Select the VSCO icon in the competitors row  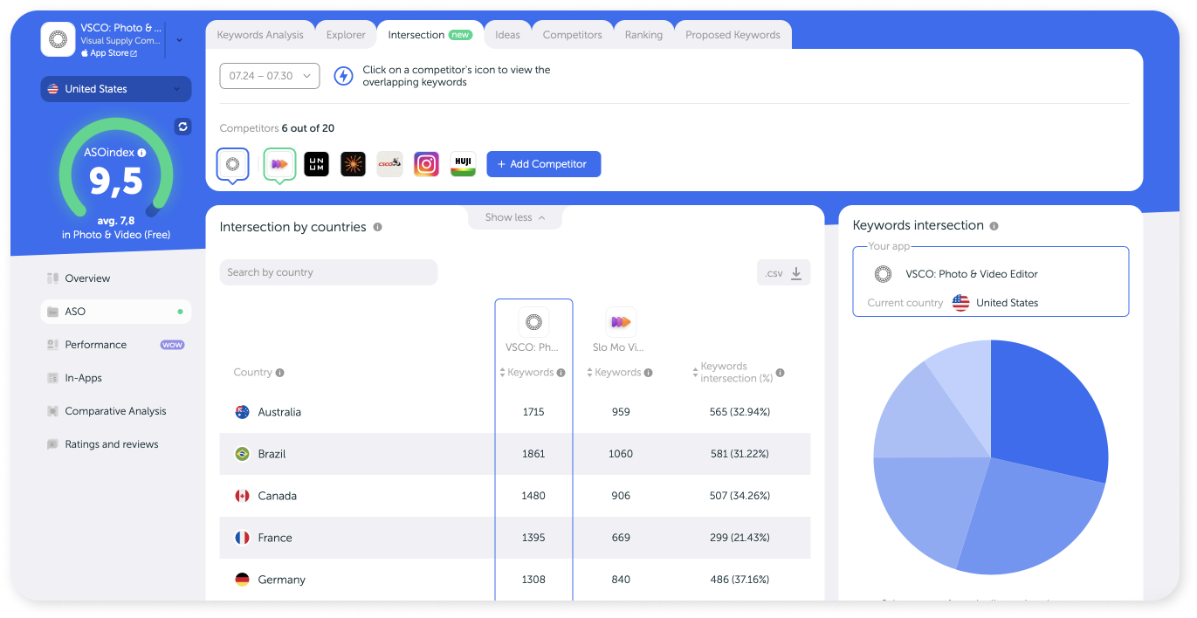[x=232, y=164]
